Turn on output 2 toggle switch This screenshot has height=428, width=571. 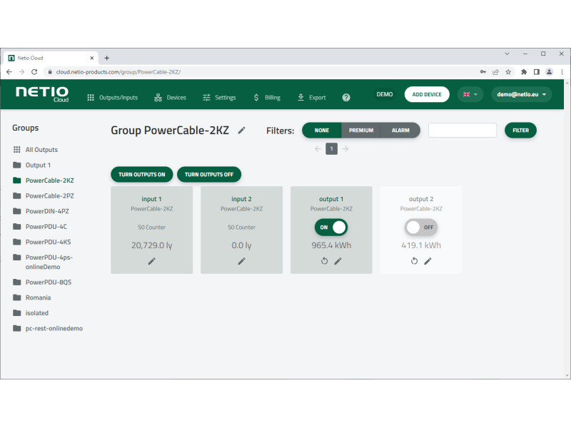click(421, 227)
